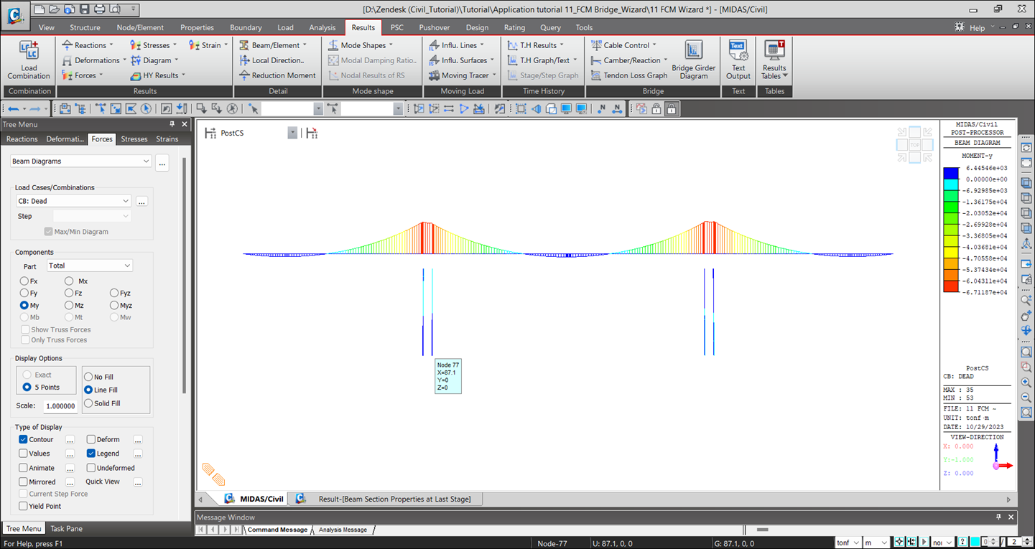Click the redo arrow in toolbar

36,109
